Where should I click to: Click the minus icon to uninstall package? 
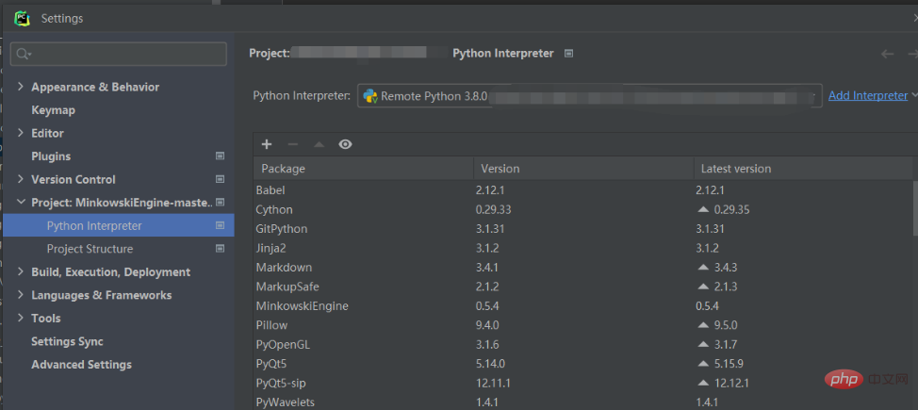click(x=292, y=144)
